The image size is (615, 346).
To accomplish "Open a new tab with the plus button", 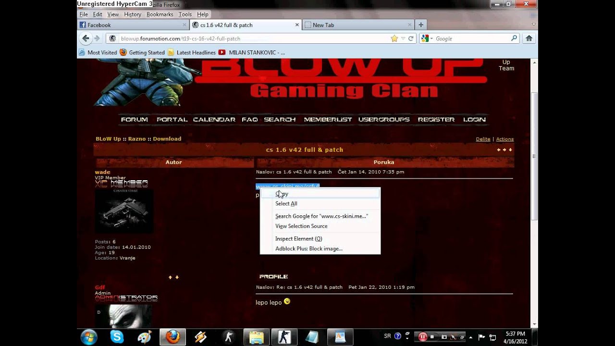I will 421,25.
